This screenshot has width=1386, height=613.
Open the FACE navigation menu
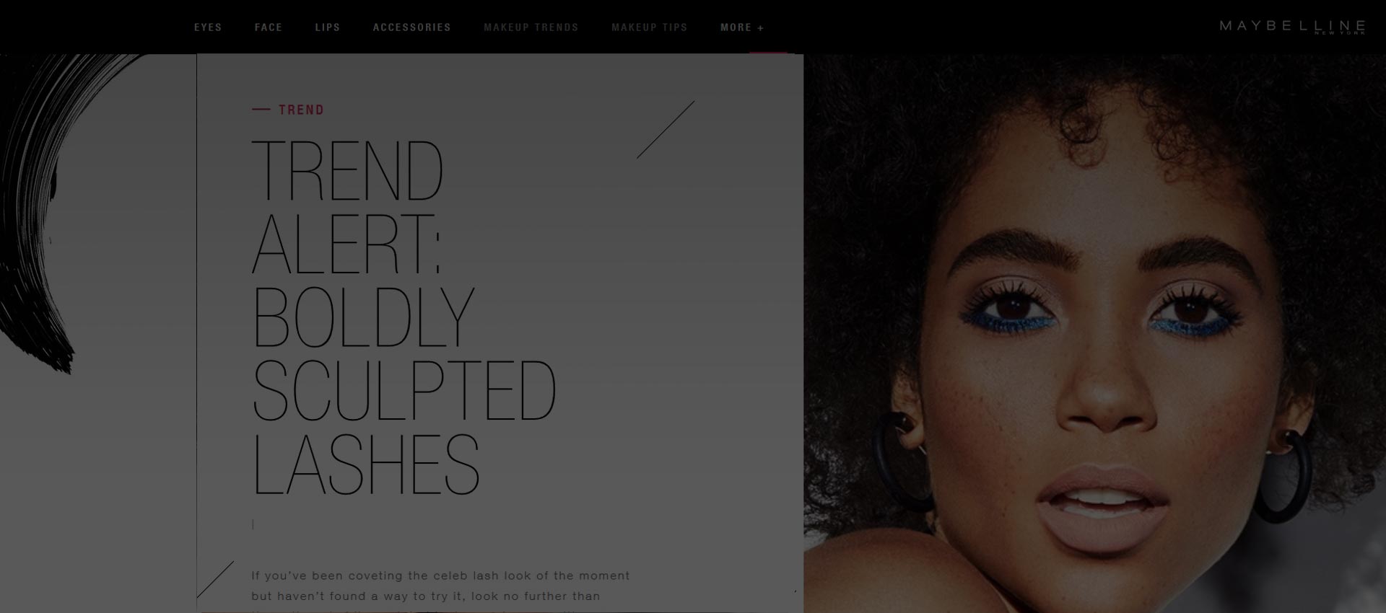269,27
